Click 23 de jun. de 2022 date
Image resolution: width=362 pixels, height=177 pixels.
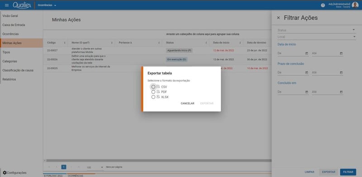point(257,50)
